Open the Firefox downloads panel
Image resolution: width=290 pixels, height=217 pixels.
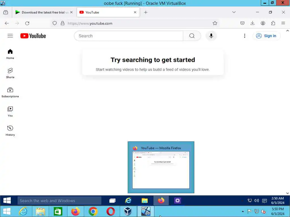tap(252, 23)
